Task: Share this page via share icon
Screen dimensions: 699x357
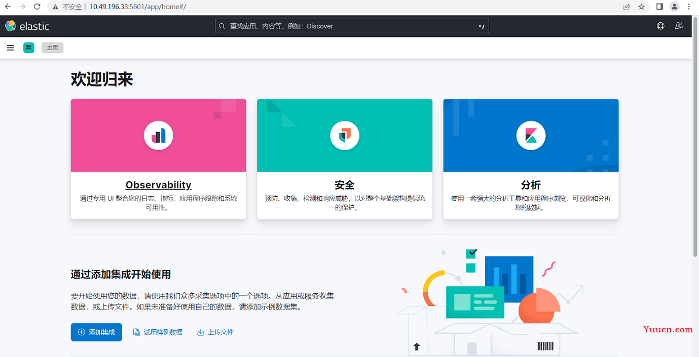Action: tap(627, 7)
